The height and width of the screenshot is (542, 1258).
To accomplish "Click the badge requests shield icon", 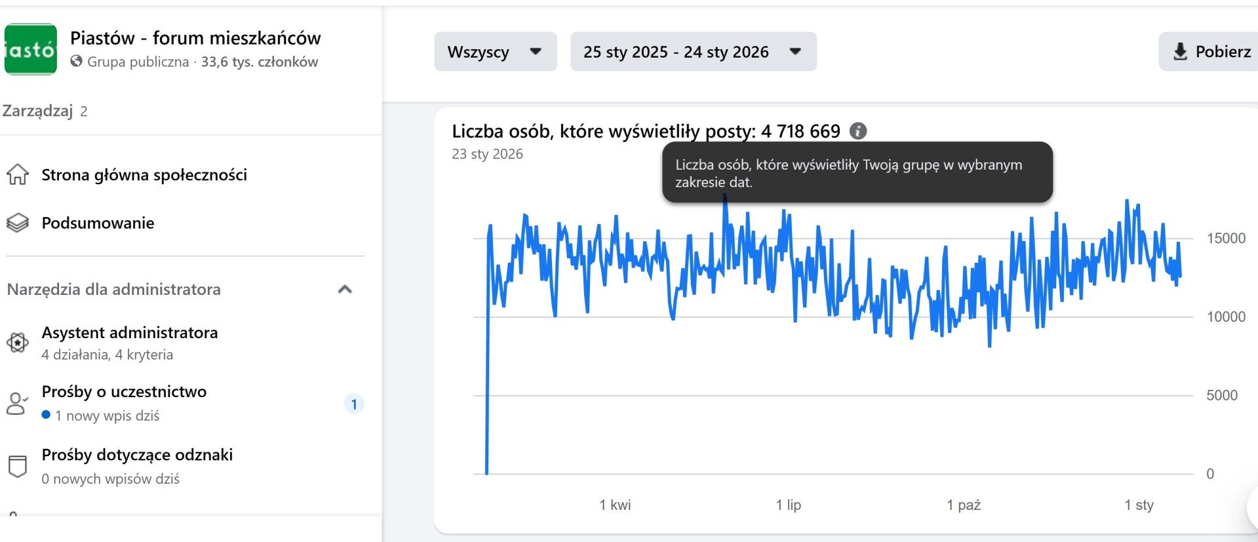I will pos(18,466).
